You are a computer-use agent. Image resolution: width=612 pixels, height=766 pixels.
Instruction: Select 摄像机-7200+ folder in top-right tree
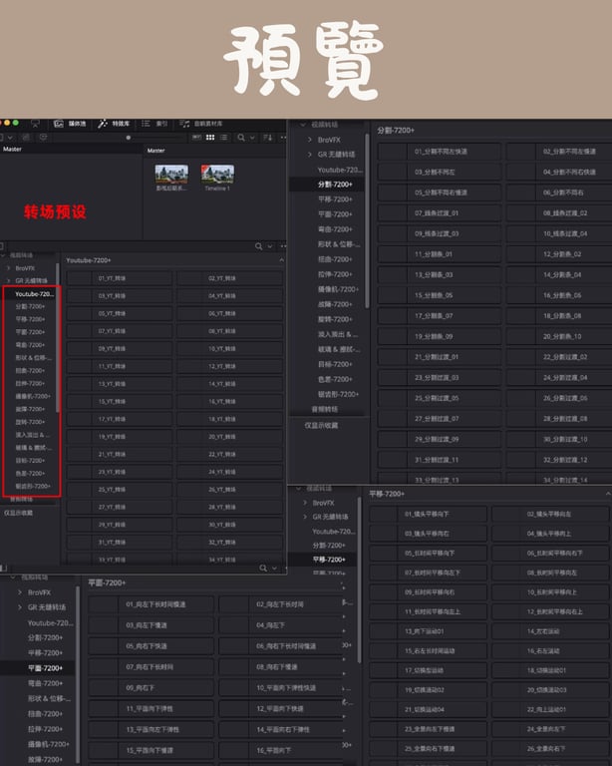pos(338,289)
